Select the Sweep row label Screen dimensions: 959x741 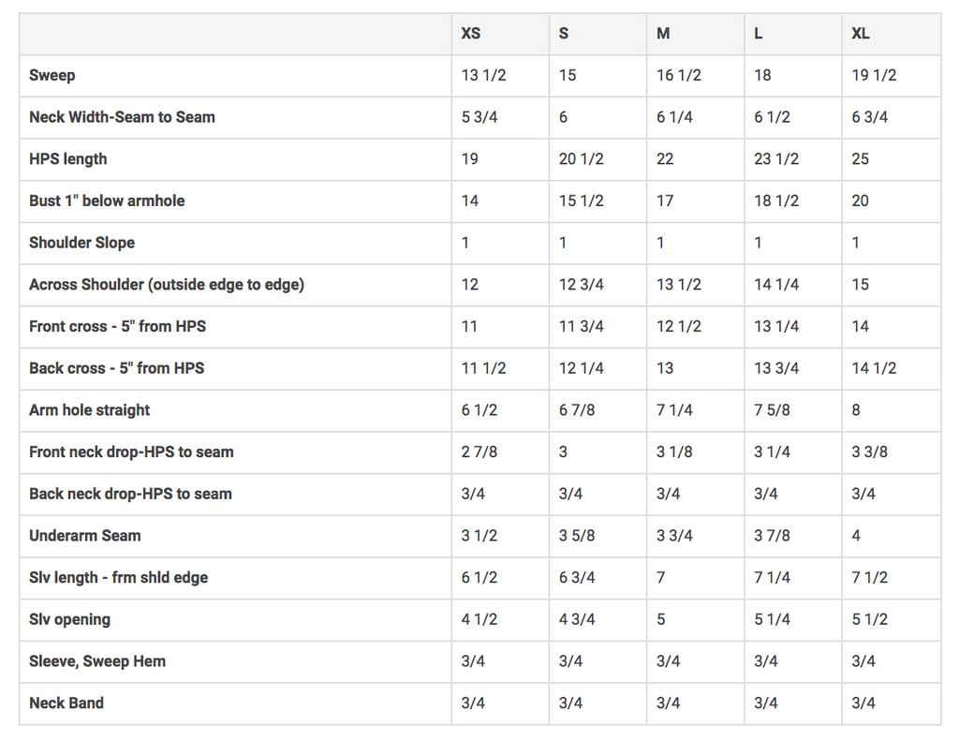pos(52,76)
